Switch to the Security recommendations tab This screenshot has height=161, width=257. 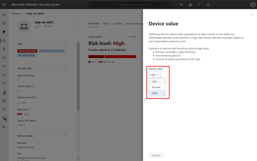(134, 24)
